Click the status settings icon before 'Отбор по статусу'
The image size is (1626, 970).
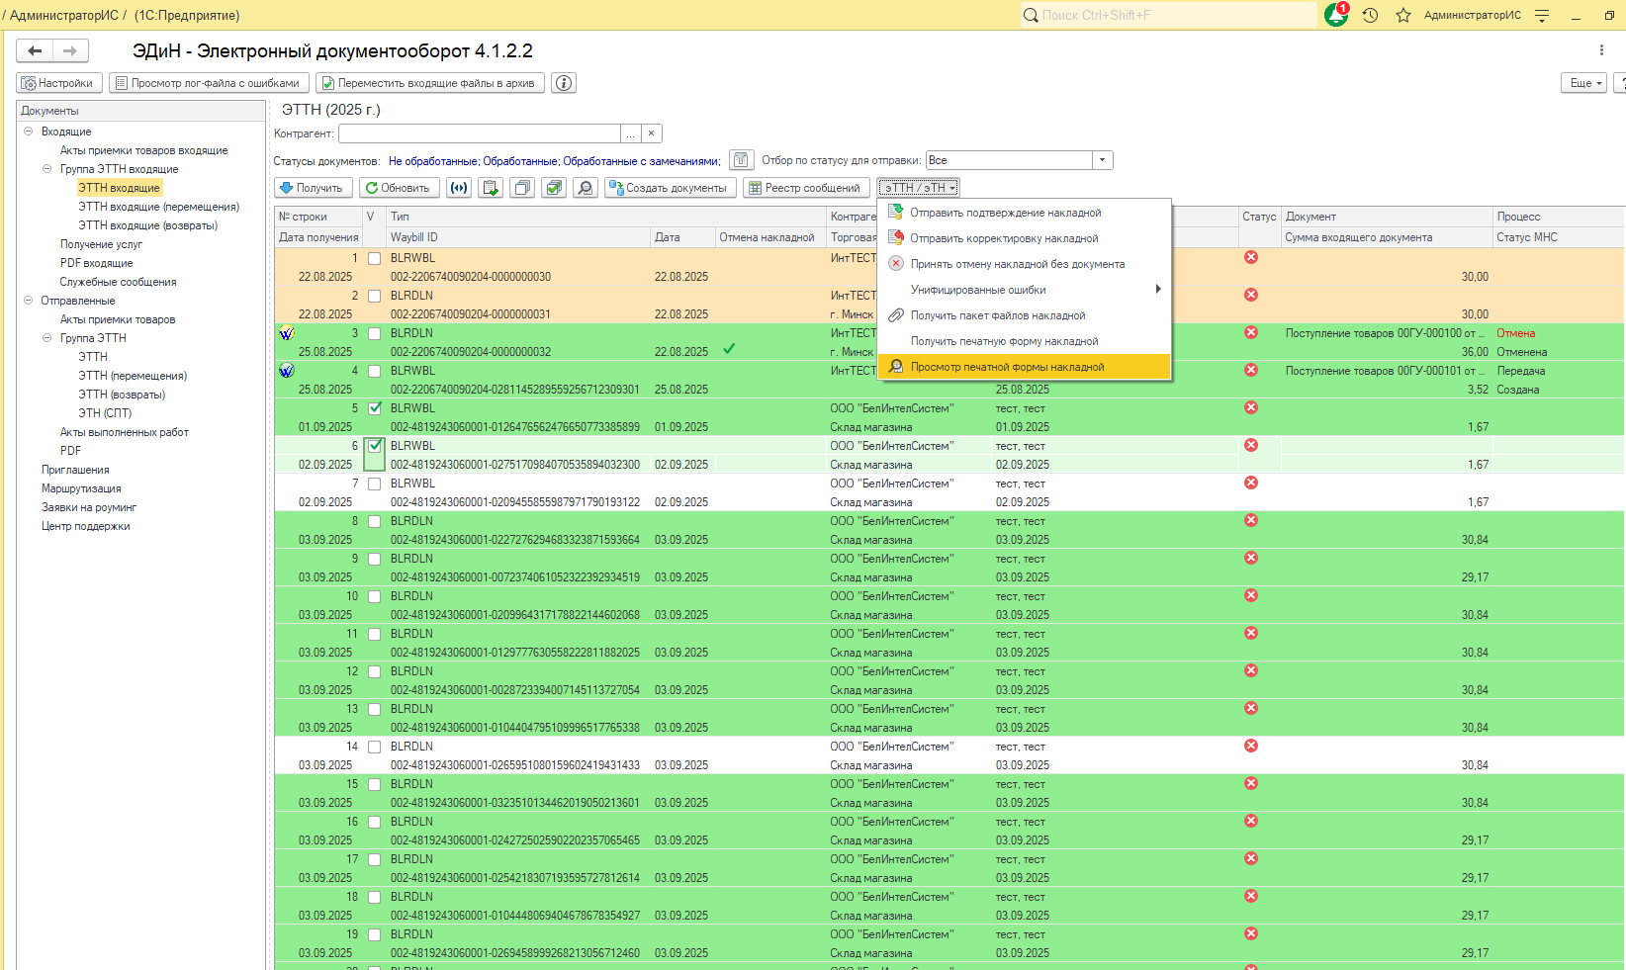pos(741,160)
